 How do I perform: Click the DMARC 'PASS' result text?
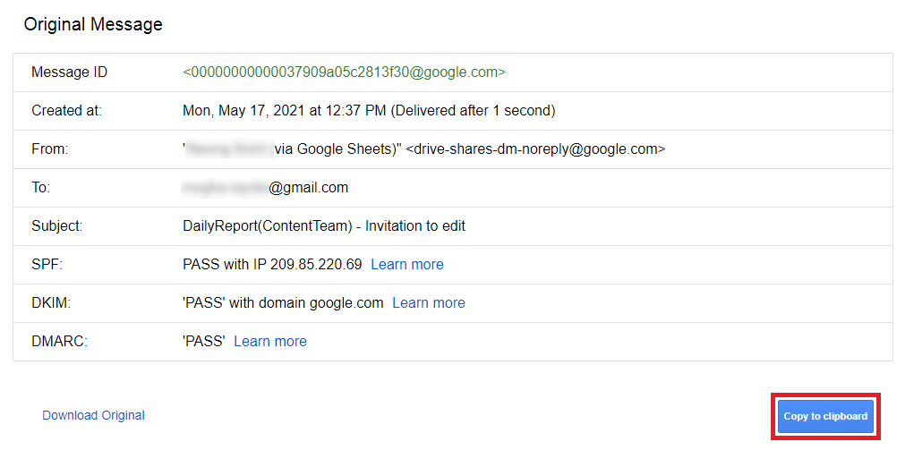point(204,342)
